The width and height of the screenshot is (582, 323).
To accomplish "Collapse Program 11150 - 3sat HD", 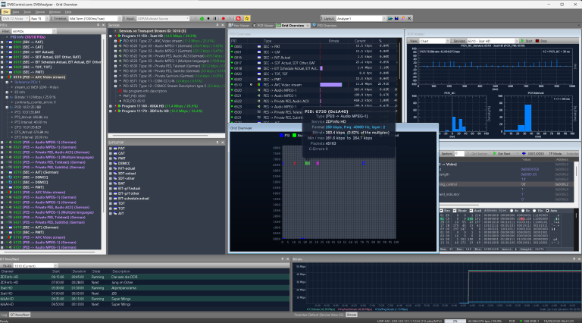I will (111, 36).
